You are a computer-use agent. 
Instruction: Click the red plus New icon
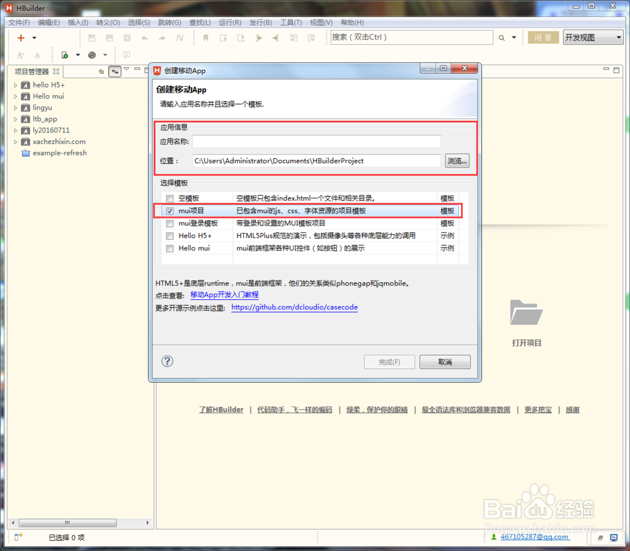[x=21, y=38]
